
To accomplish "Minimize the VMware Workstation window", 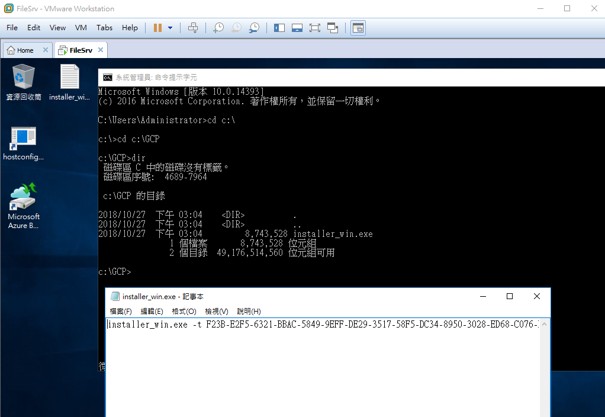I will (540, 8).
